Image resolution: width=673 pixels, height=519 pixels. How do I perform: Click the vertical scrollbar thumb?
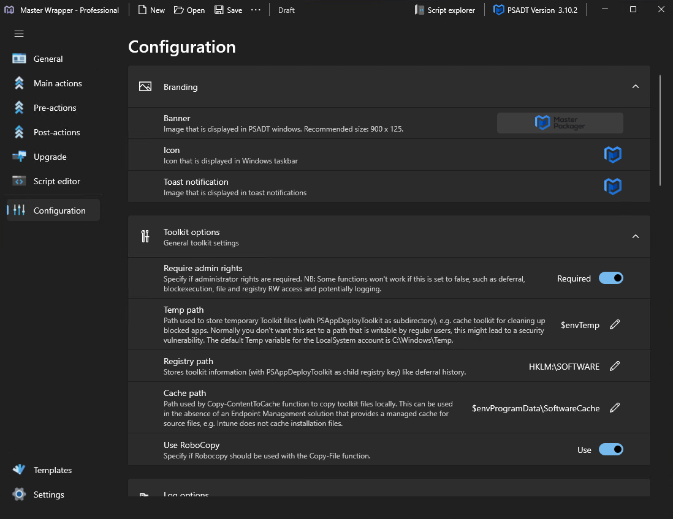coord(660,130)
